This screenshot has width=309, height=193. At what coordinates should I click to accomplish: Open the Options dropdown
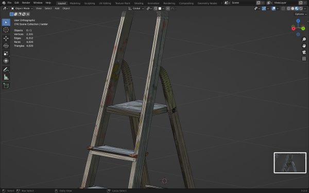click(301, 14)
